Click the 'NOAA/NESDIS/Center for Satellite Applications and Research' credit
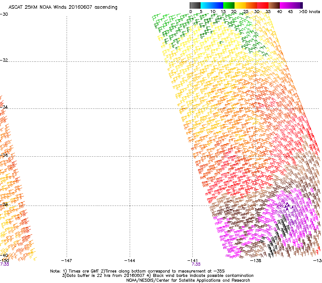The width and height of the screenshot is (322, 283). 188,280
